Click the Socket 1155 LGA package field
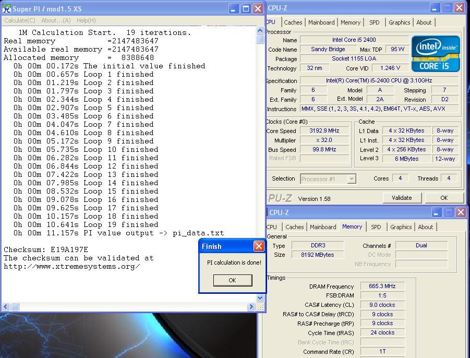 point(354,59)
